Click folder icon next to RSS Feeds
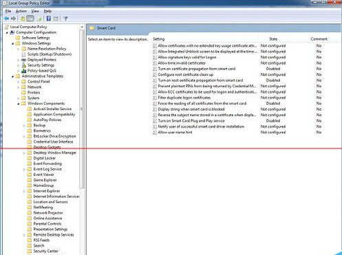The image size is (342, 255). coord(30,241)
